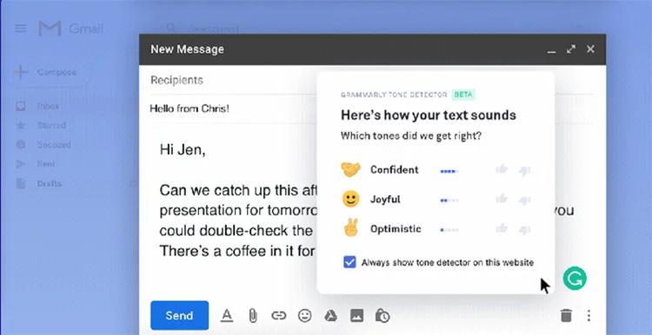This screenshot has height=335, width=652.
Task: Open the formatting options text icon
Action: point(227,316)
